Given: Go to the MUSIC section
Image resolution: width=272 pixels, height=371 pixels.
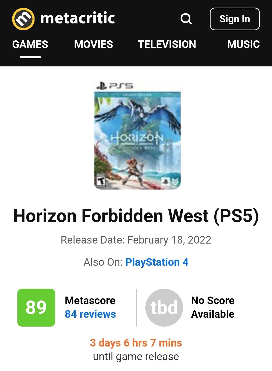Looking at the screenshot, I should click(244, 44).
